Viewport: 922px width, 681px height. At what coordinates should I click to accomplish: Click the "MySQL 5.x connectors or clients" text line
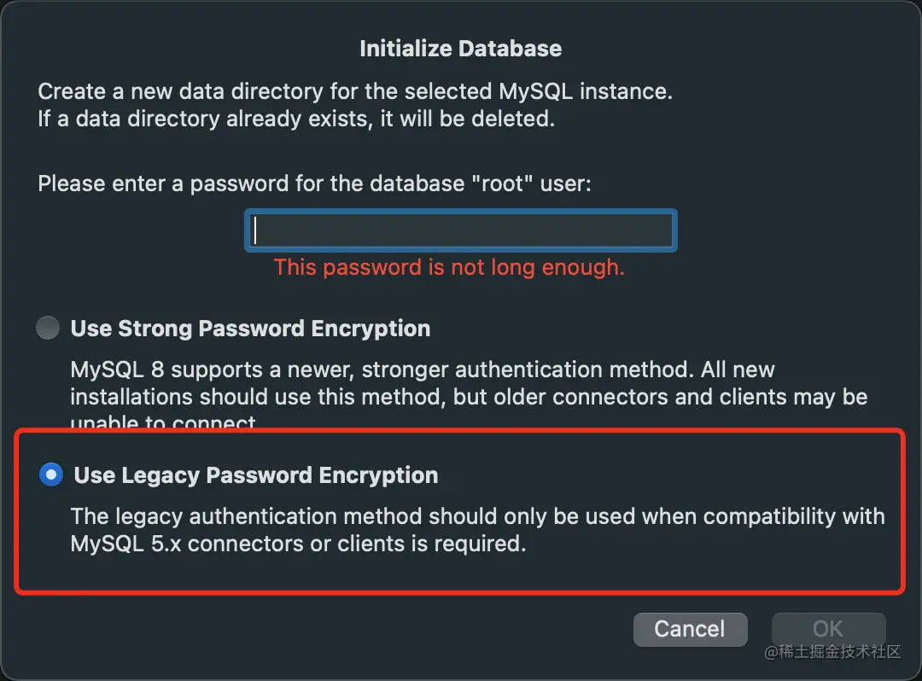[298, 544]
